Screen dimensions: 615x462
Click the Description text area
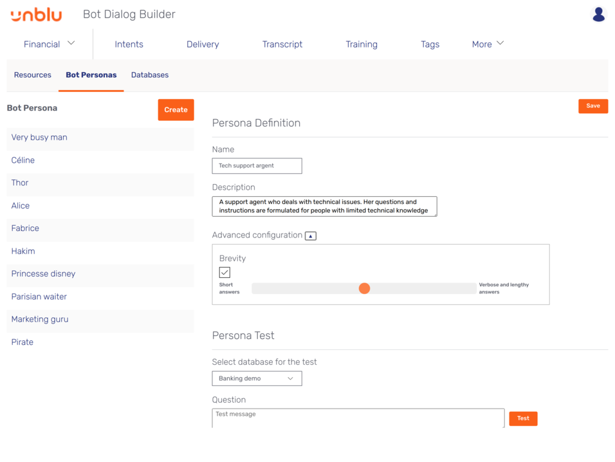(324, 207)
